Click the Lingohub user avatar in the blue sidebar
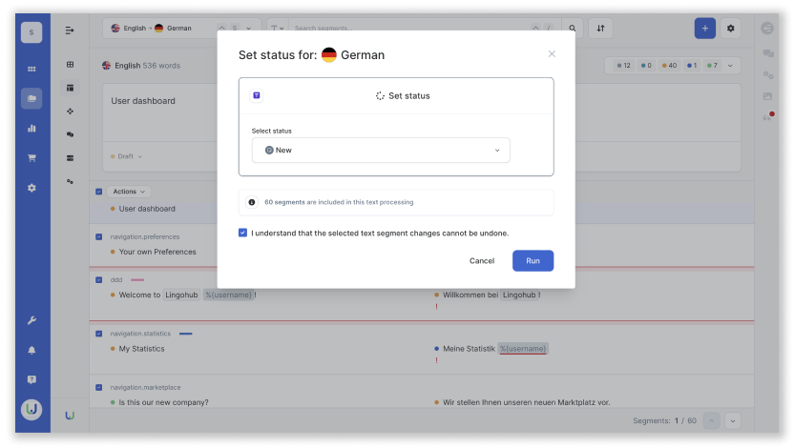 [x=31, y=409]
